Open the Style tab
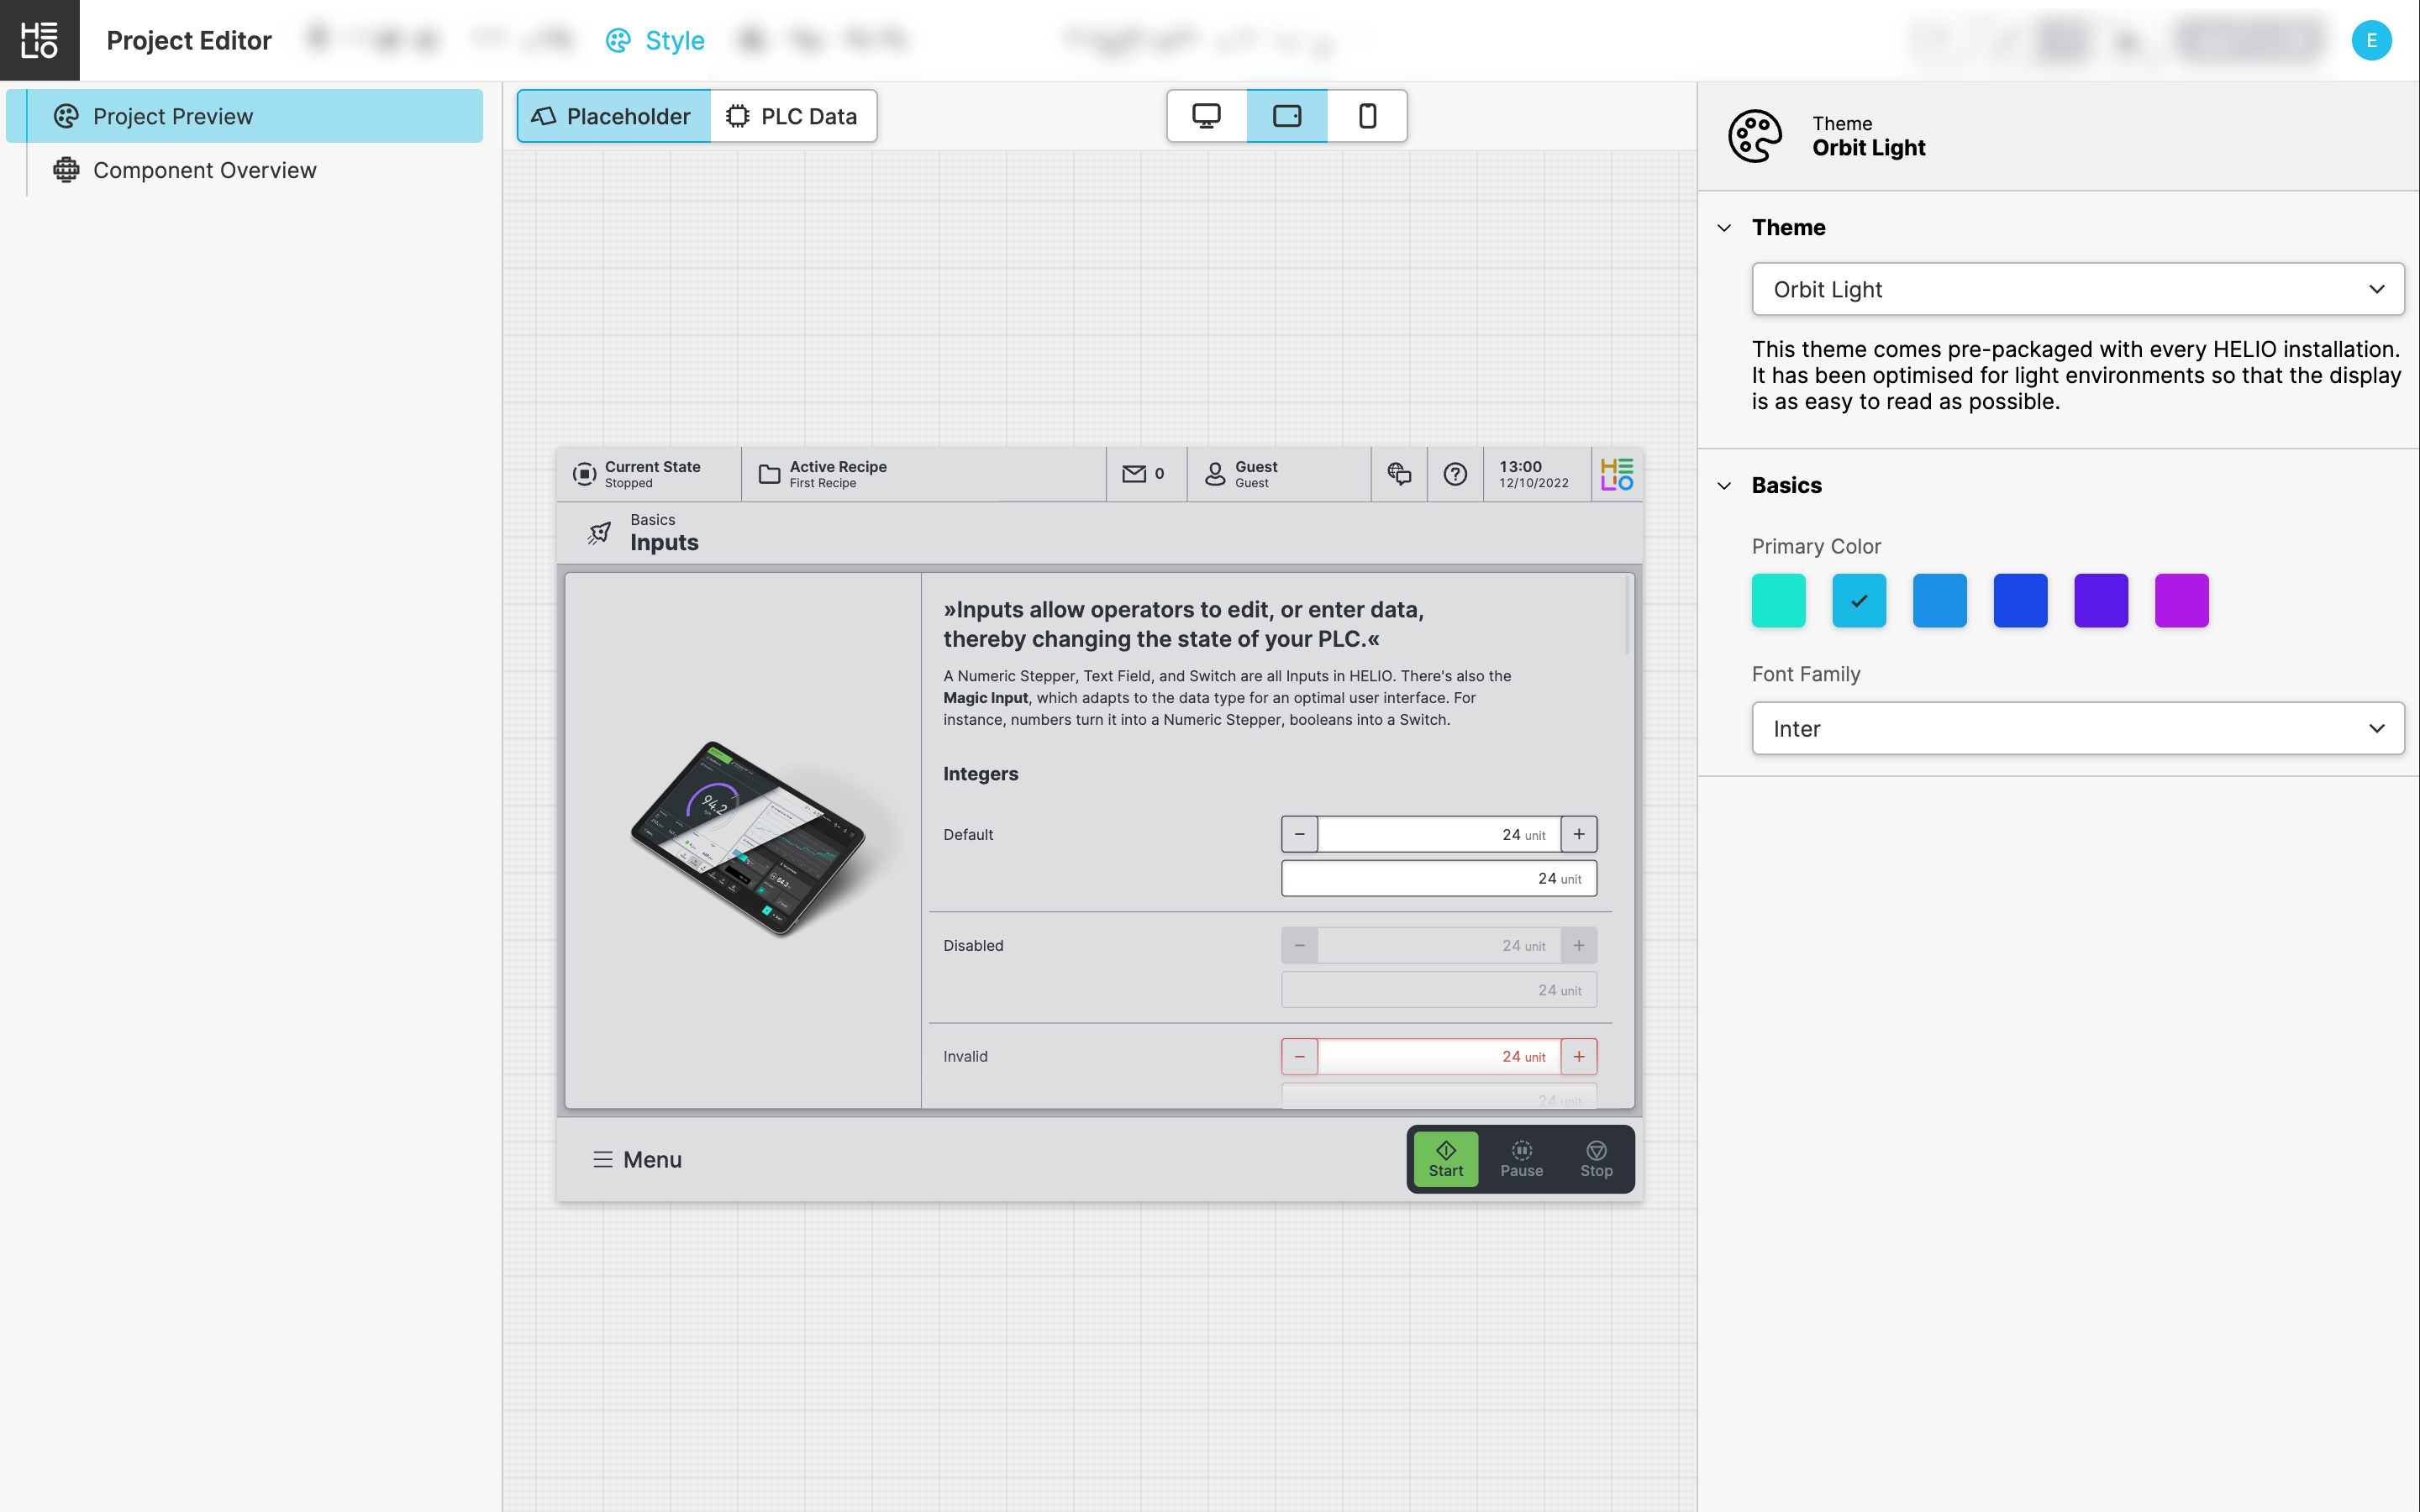 (x=655, y=41)
